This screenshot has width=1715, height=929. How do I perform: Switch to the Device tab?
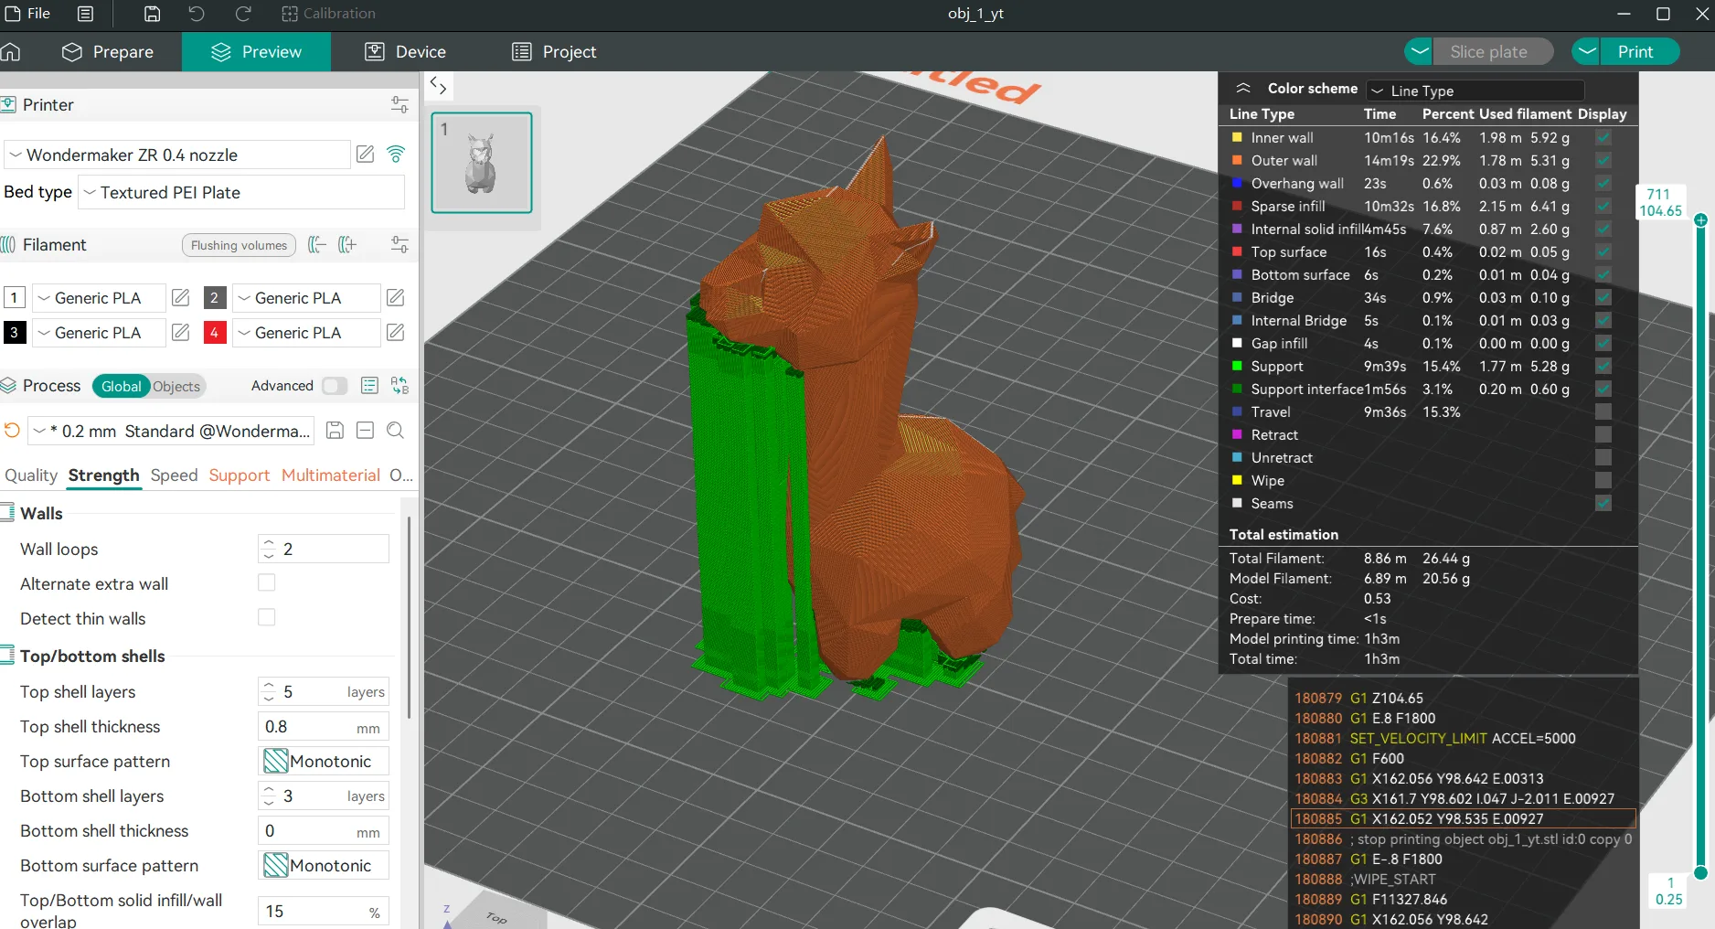pyautogui.click(x=405, y=52)
